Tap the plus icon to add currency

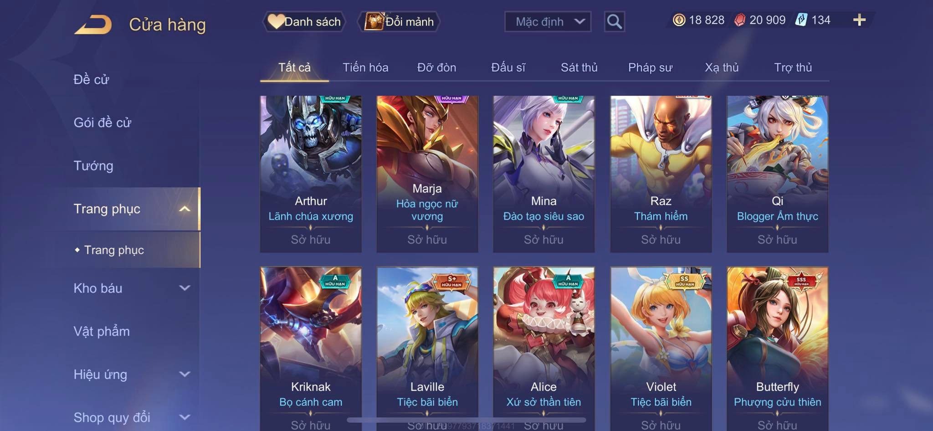(x=859, y=20)
